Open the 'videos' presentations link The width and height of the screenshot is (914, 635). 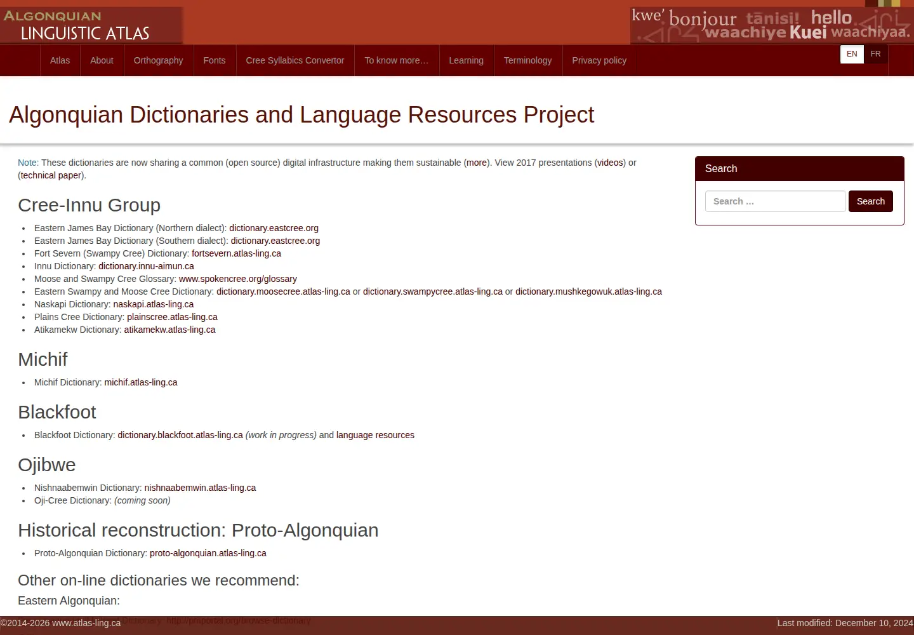(x=611, y=163)
